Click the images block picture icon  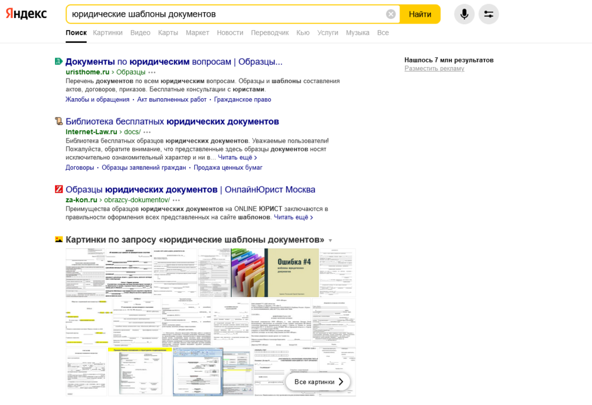tap(58, 239)
